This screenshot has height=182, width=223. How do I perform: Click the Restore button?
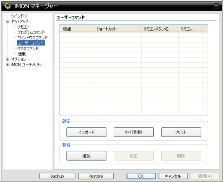point(96,176)
